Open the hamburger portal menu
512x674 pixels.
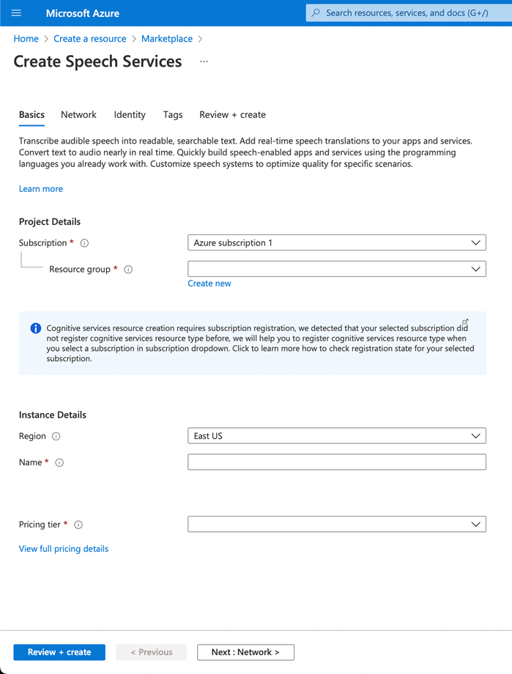[x=16, y=13]
